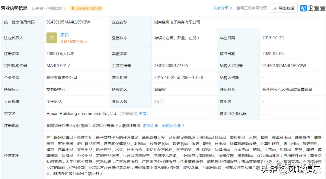This screenshot has width=326, height=179.
Task: Expand the 关联16家企业 link arrow
Action: pyautogui.click(x=85, y=42)
